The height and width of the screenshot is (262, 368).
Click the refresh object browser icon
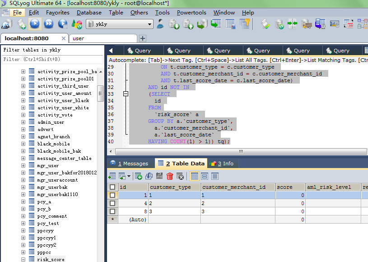(x=77, y=24)
